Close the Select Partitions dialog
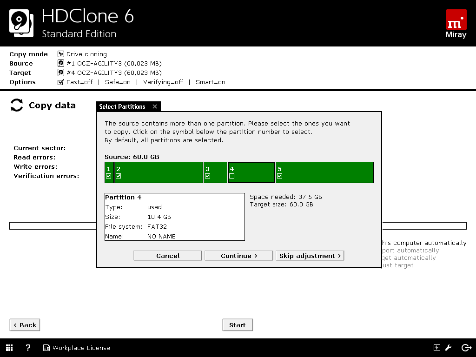 pyautogui.click(x=155, y=106)
